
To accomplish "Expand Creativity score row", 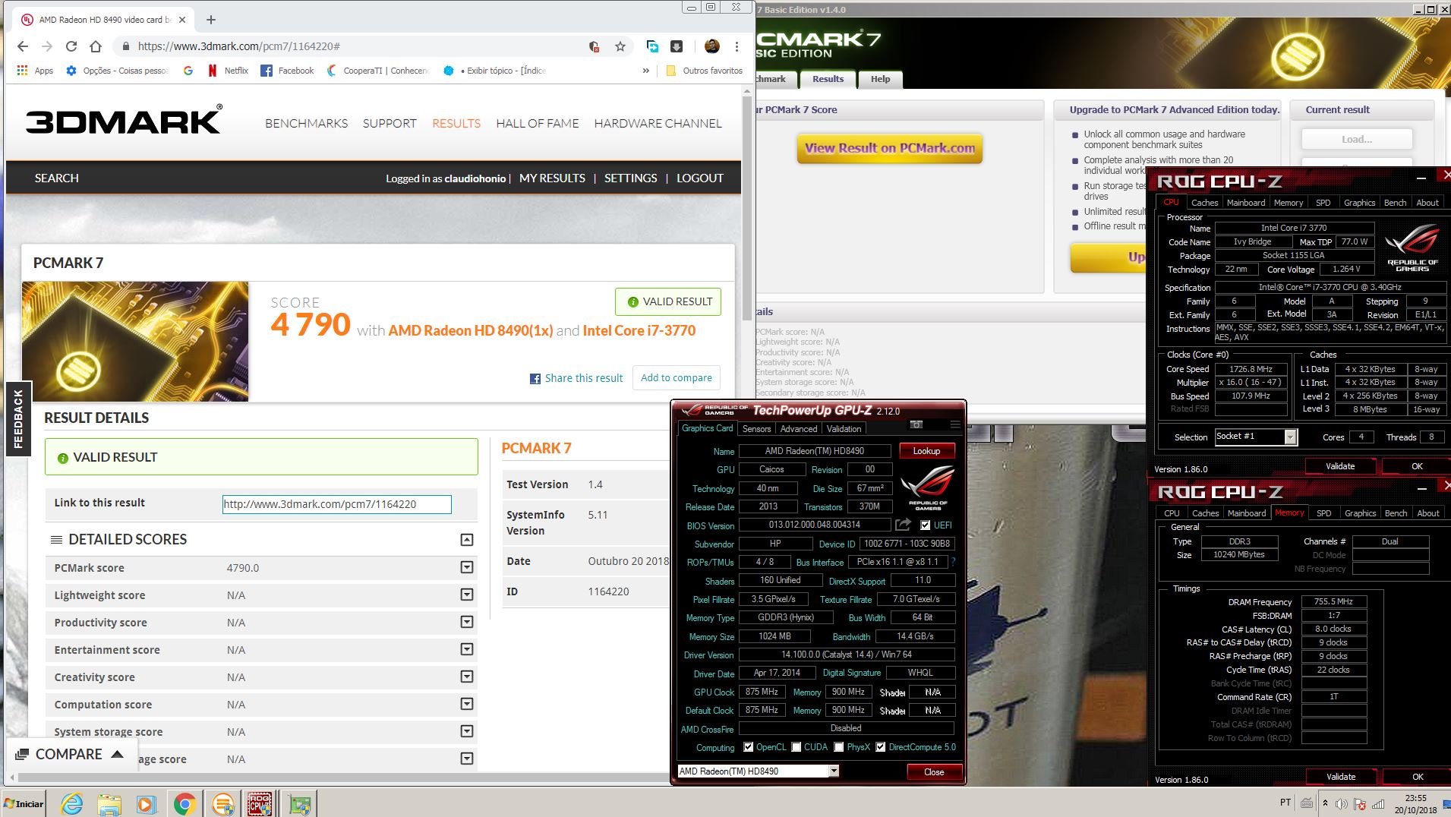I will pos(467,677).
